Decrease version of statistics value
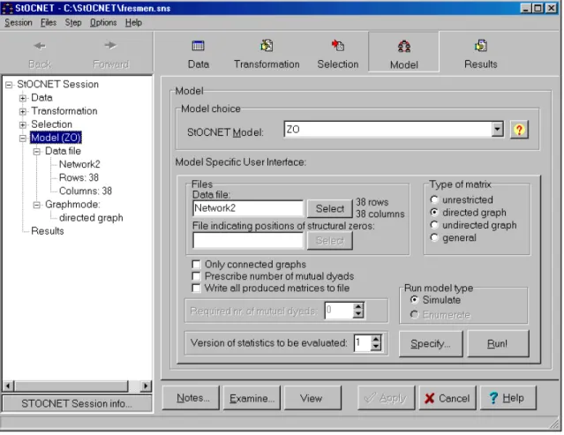Image resolution: width=564 pixels, height=435 pixels. pyautogui.click(x=375, y=347)
